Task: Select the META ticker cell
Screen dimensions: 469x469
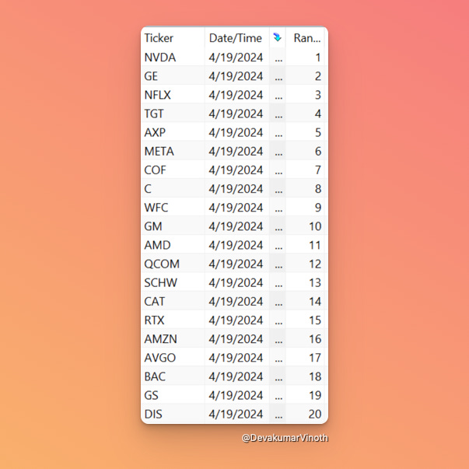Action: click(x=173, y=151)
